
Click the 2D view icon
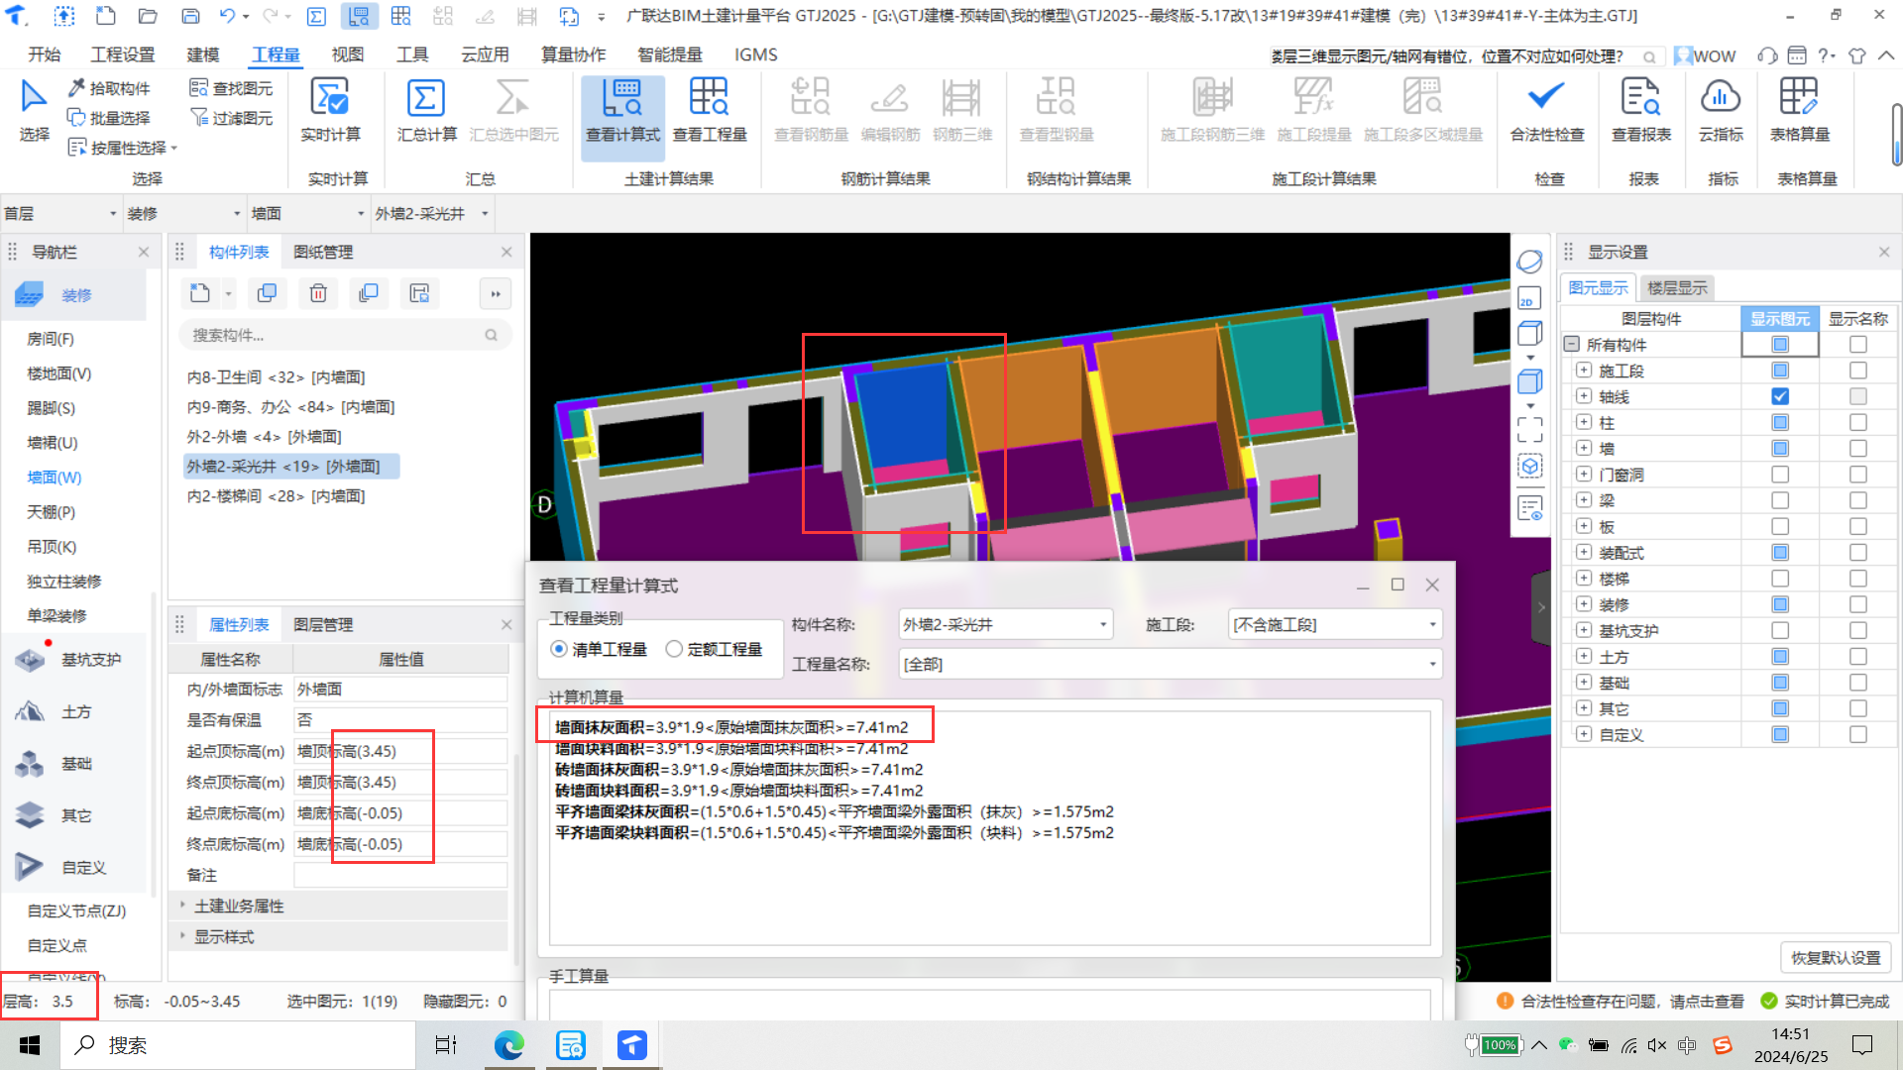pyautogui.click(x=1529, y=299)
